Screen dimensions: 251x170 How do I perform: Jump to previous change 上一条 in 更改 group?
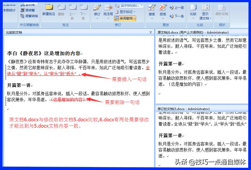click(177, 8)
